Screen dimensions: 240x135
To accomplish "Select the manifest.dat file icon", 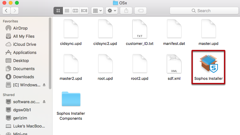I will click(174, 29).
